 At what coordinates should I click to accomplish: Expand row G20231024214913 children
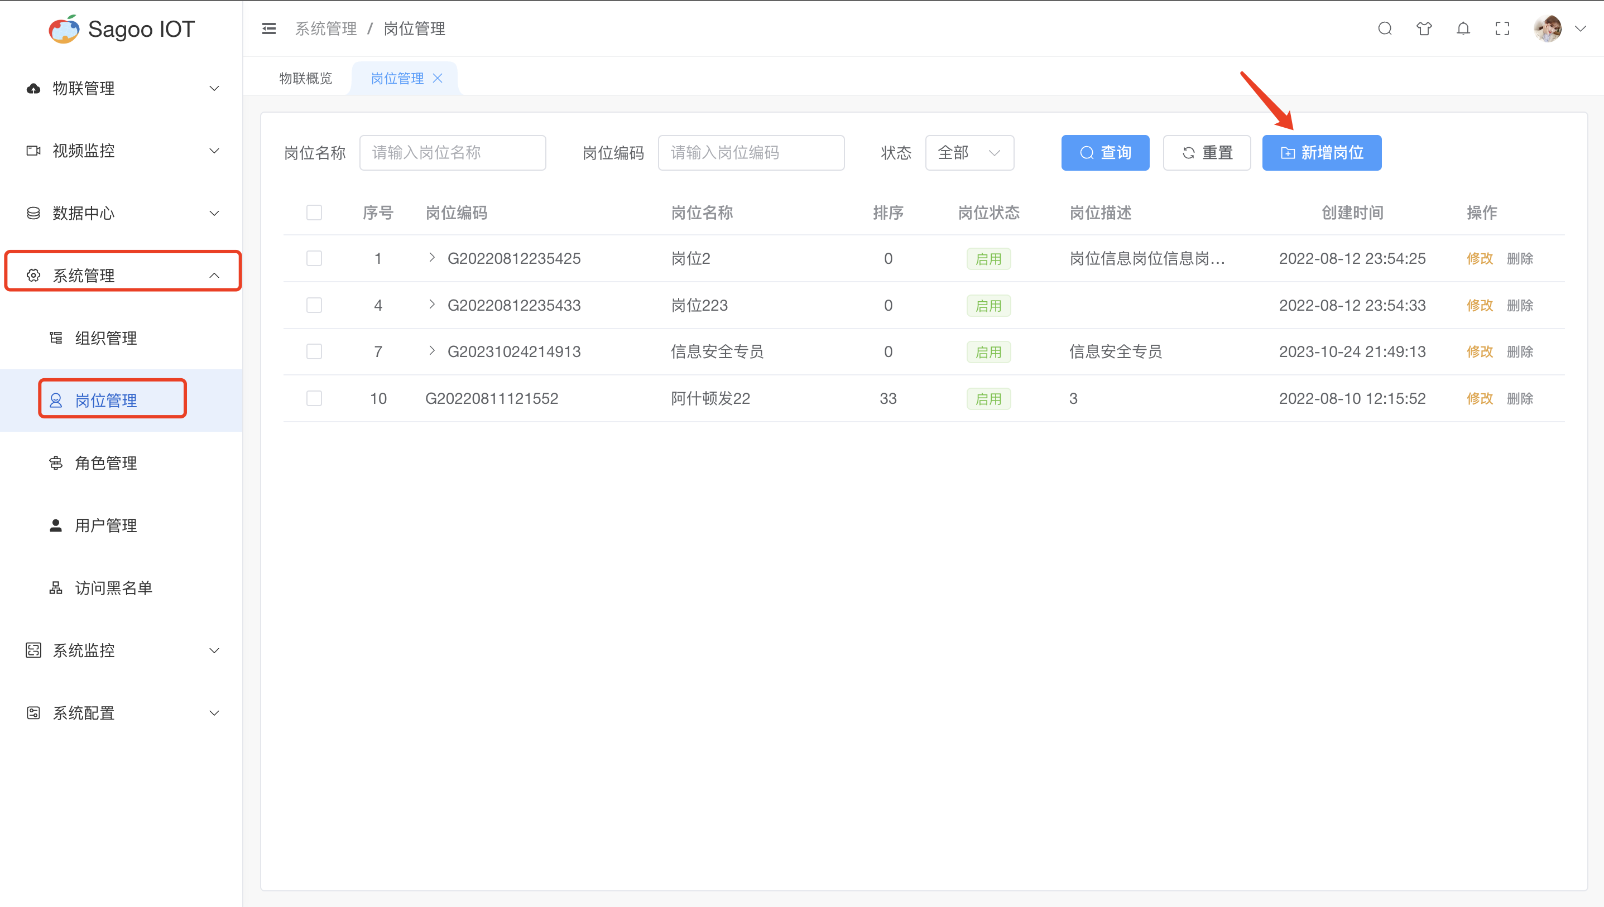(432, 351)
